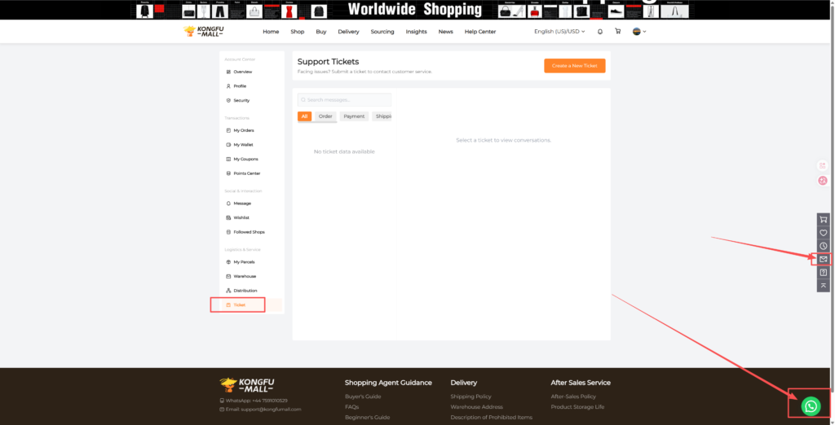Open Description of Prohibited Items link
This screenshot has height=425, width=835.
491,418
